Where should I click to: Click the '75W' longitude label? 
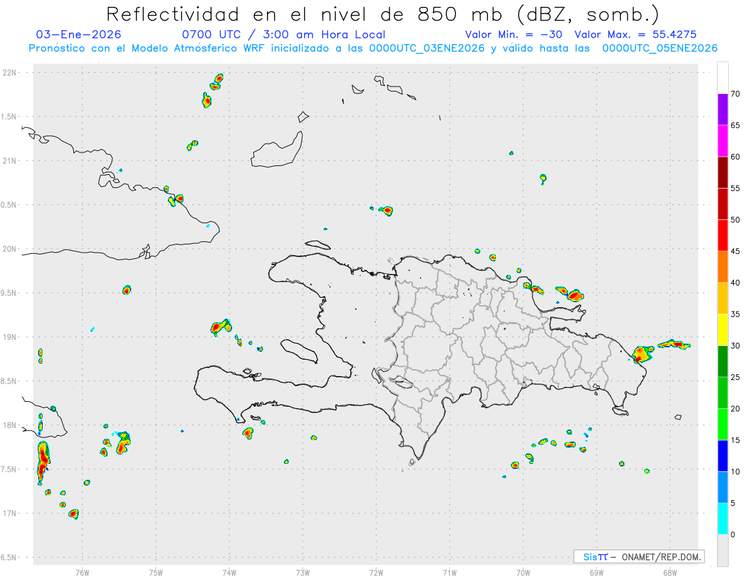(x=156, y=572)
